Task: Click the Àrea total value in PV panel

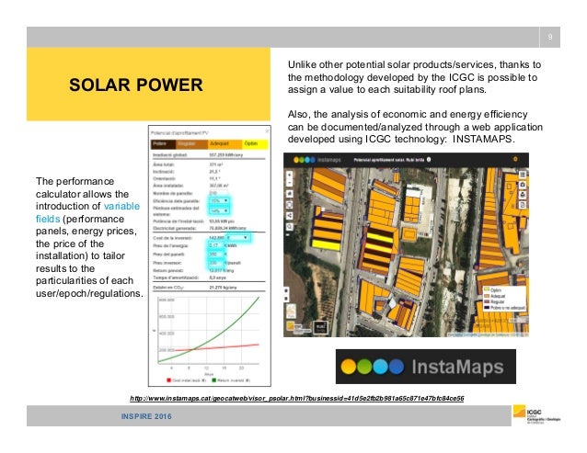Action: (x=216, y=164)
